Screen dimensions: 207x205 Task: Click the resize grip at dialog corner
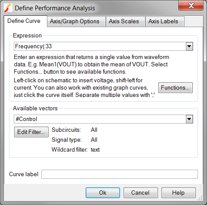pyautogui.click(x=200, y=198)
